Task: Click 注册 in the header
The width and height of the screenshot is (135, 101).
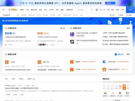Action: pos(123,10)
